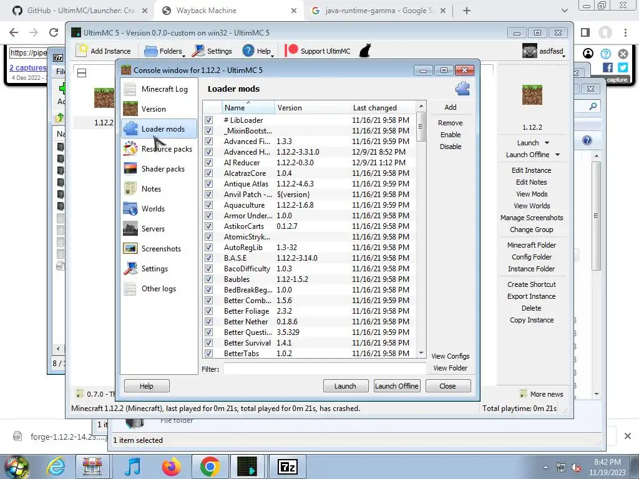Show hidden tray icons arrow

tap(545, 467)
